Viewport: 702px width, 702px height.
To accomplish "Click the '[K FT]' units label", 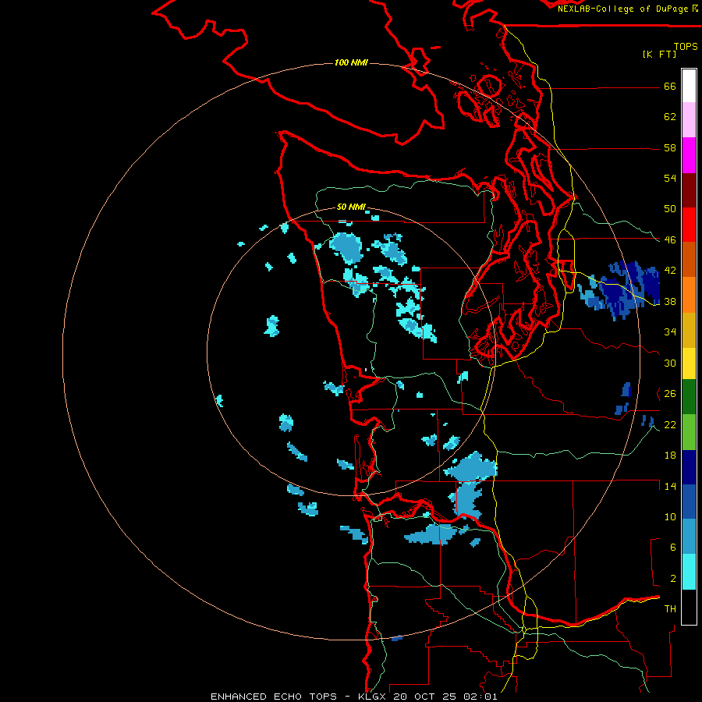I will (x=659, y=54).
